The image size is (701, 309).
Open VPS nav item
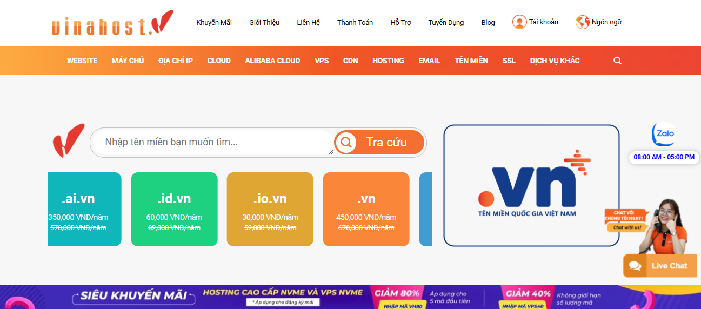coord(322,61)
